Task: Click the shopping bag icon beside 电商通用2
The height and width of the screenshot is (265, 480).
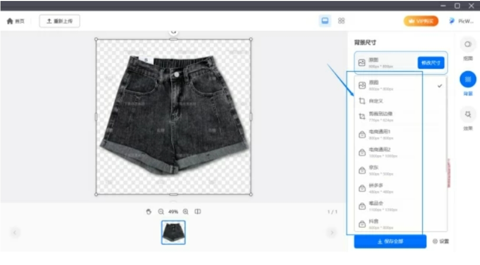Action: point(362,152)
